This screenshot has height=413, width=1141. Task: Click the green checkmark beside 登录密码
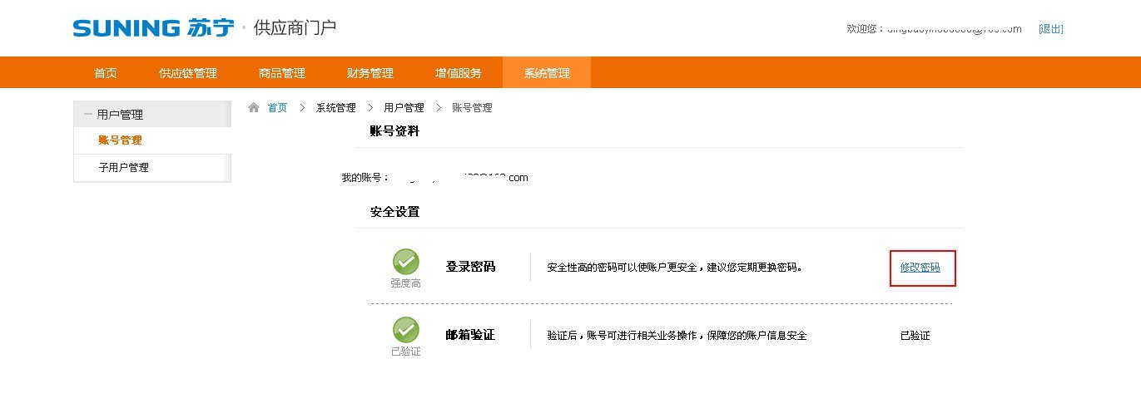(406, 262)
